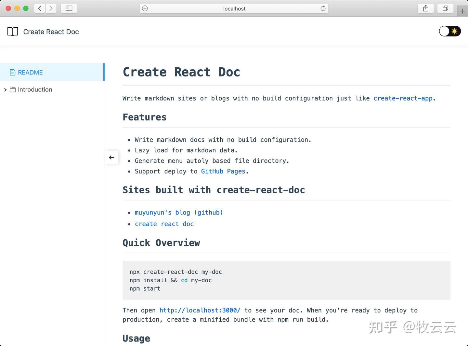Select the README entry in the sidebar

pyautogui.click(x=30, y=72)
